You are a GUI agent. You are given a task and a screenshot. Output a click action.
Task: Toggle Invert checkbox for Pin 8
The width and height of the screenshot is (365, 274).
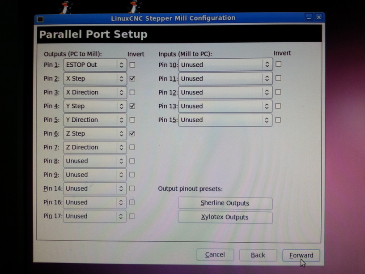132,161
